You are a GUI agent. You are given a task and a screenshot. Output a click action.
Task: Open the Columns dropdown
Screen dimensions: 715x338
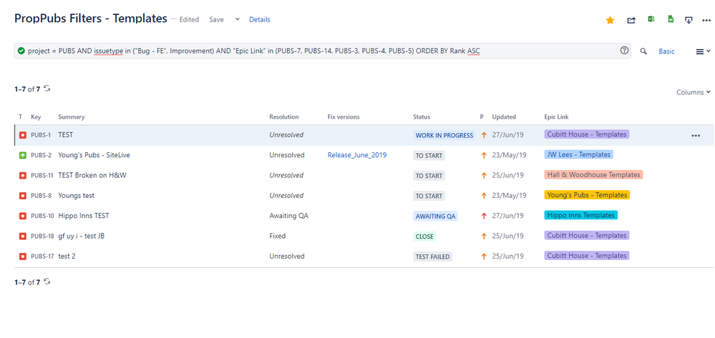coord(693,92)
